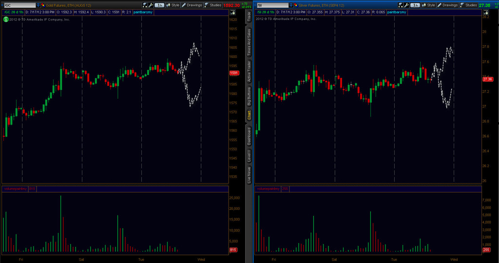499x263 pixels.
Task: Switch to the Big Buttons side tab
Action: [x=249, y=96]
